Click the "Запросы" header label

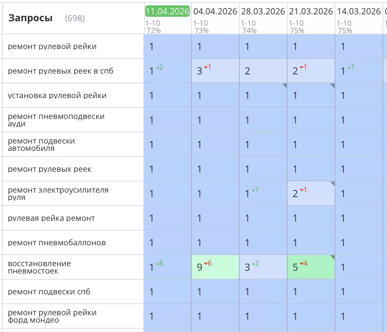point(31,18)
